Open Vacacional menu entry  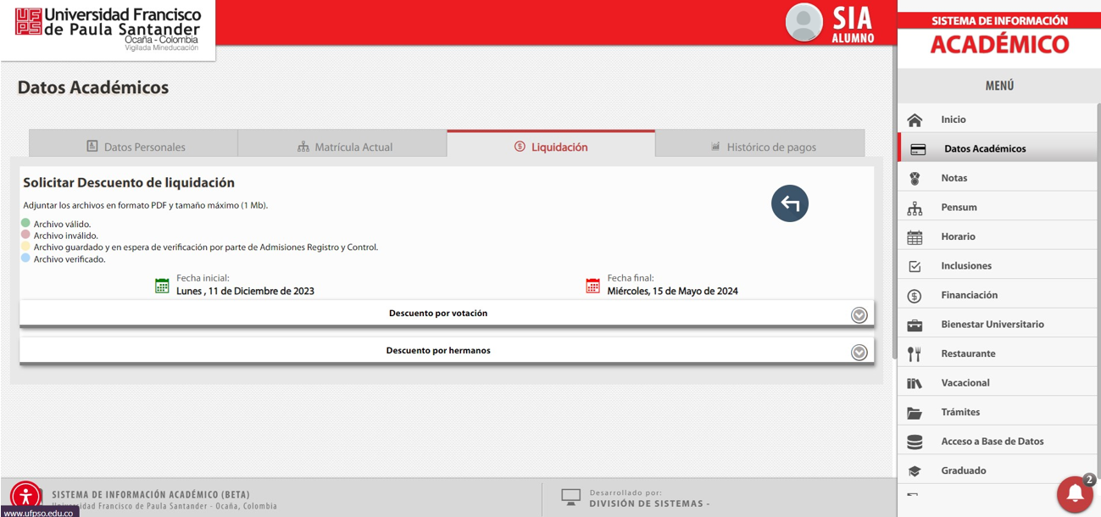(997, 382)
